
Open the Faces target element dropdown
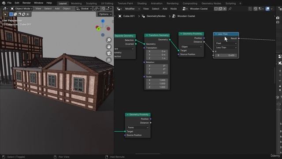tap(138, 128)
